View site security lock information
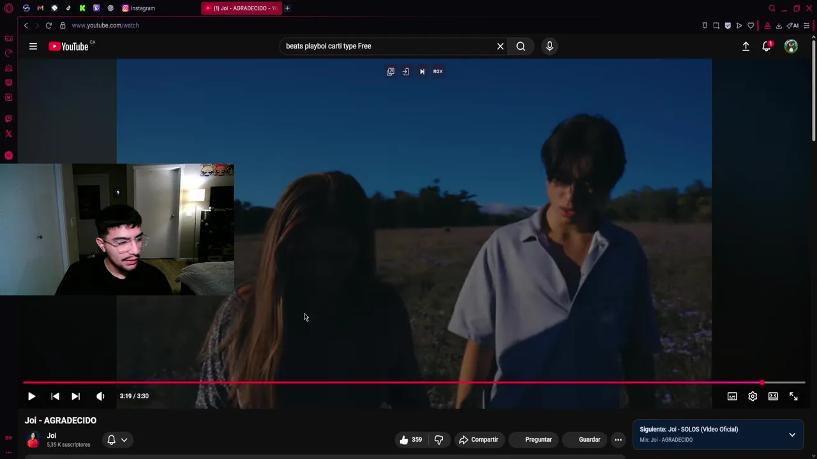Viewport: 817px width, 459px height. 63,25
